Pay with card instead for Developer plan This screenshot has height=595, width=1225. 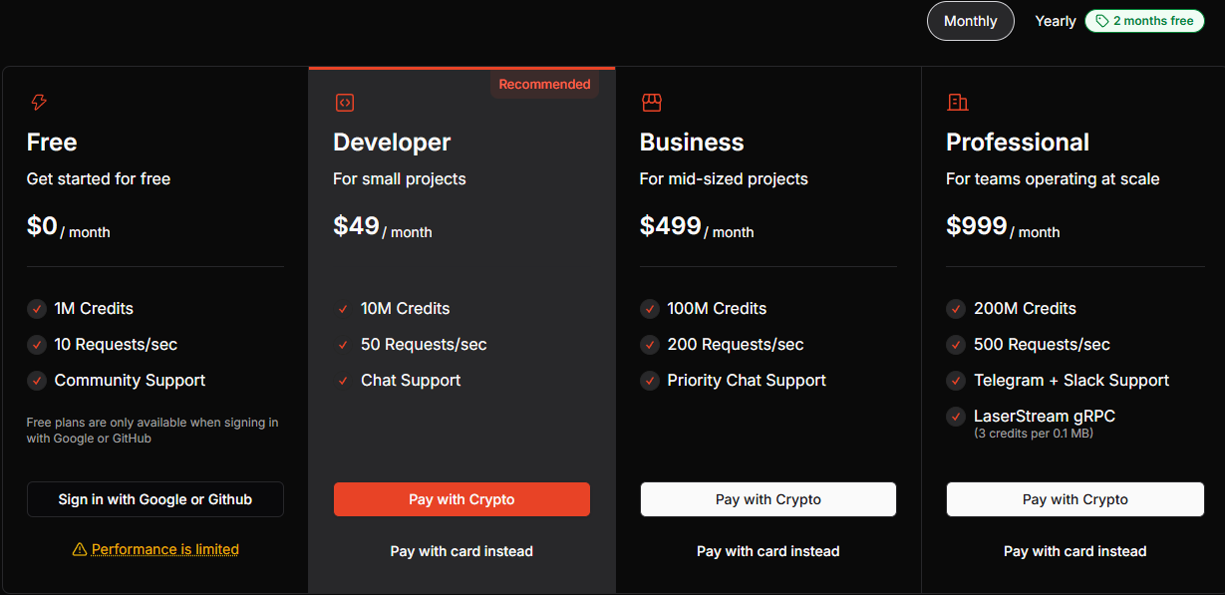[461, 551]
